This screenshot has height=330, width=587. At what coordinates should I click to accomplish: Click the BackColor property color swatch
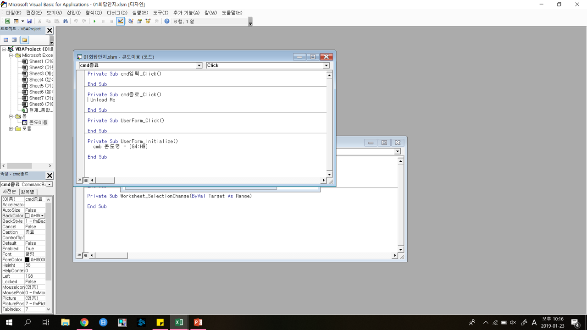[x=27, y=215]
